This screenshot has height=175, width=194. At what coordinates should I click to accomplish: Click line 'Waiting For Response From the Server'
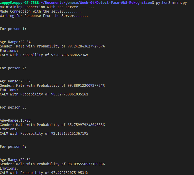(44, 16)
